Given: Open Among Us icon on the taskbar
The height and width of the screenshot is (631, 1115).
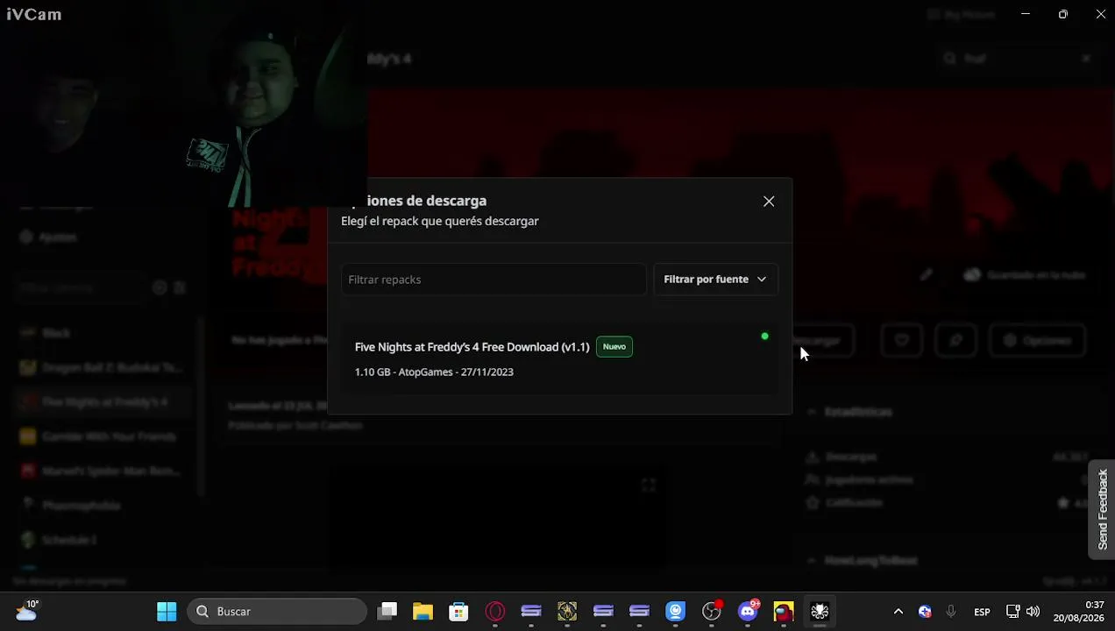Looking at the screenshot, I should (x=784, y=611).
